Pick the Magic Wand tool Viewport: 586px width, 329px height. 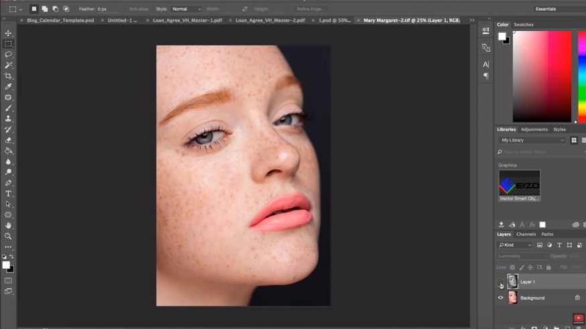point(9,65)
